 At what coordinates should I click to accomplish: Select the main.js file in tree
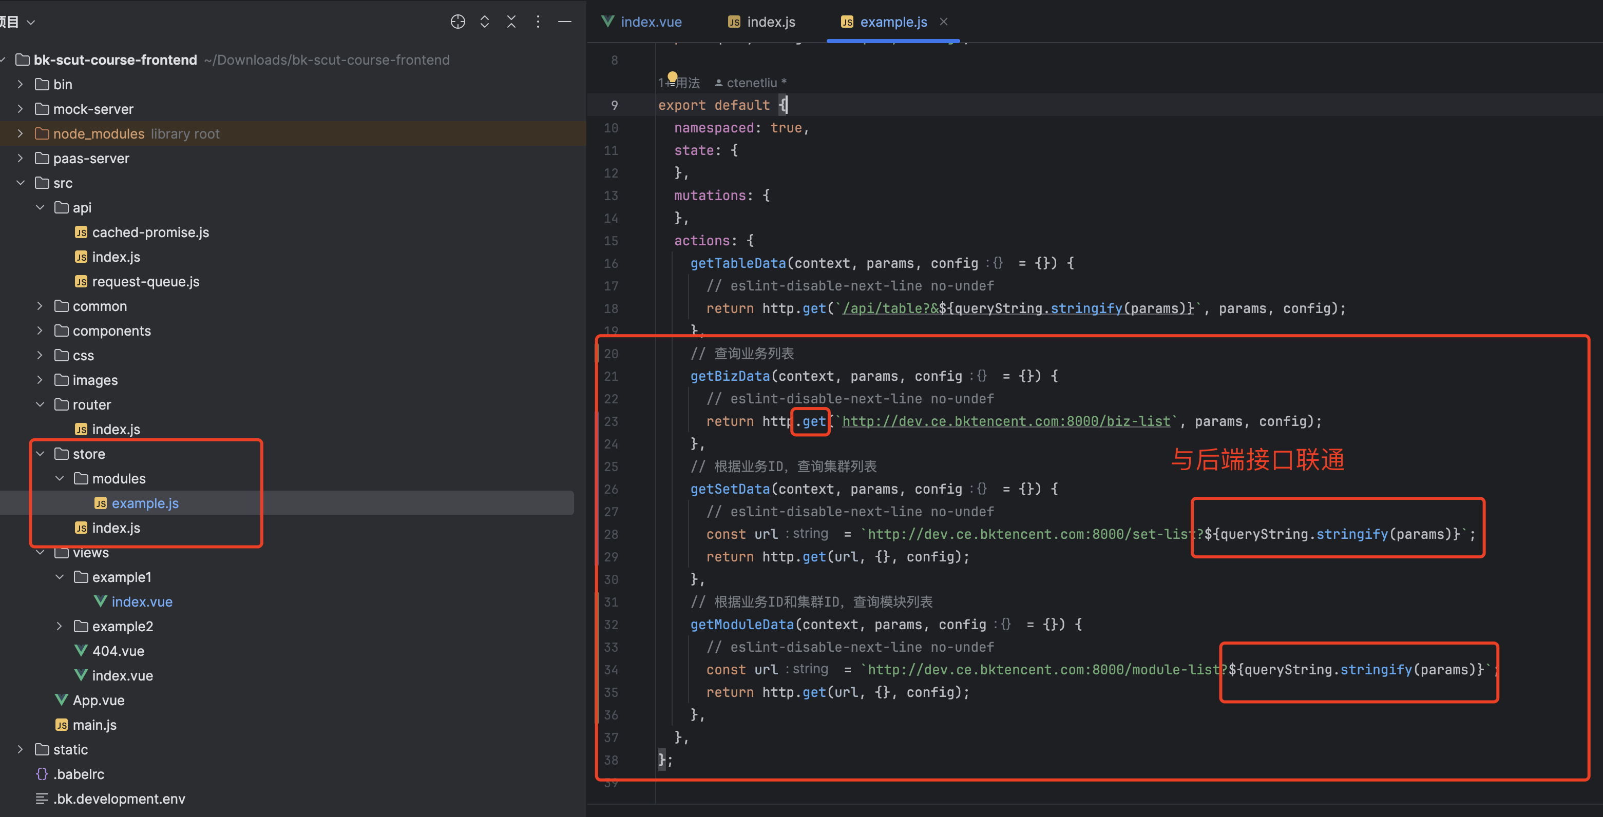pos(94,725)
